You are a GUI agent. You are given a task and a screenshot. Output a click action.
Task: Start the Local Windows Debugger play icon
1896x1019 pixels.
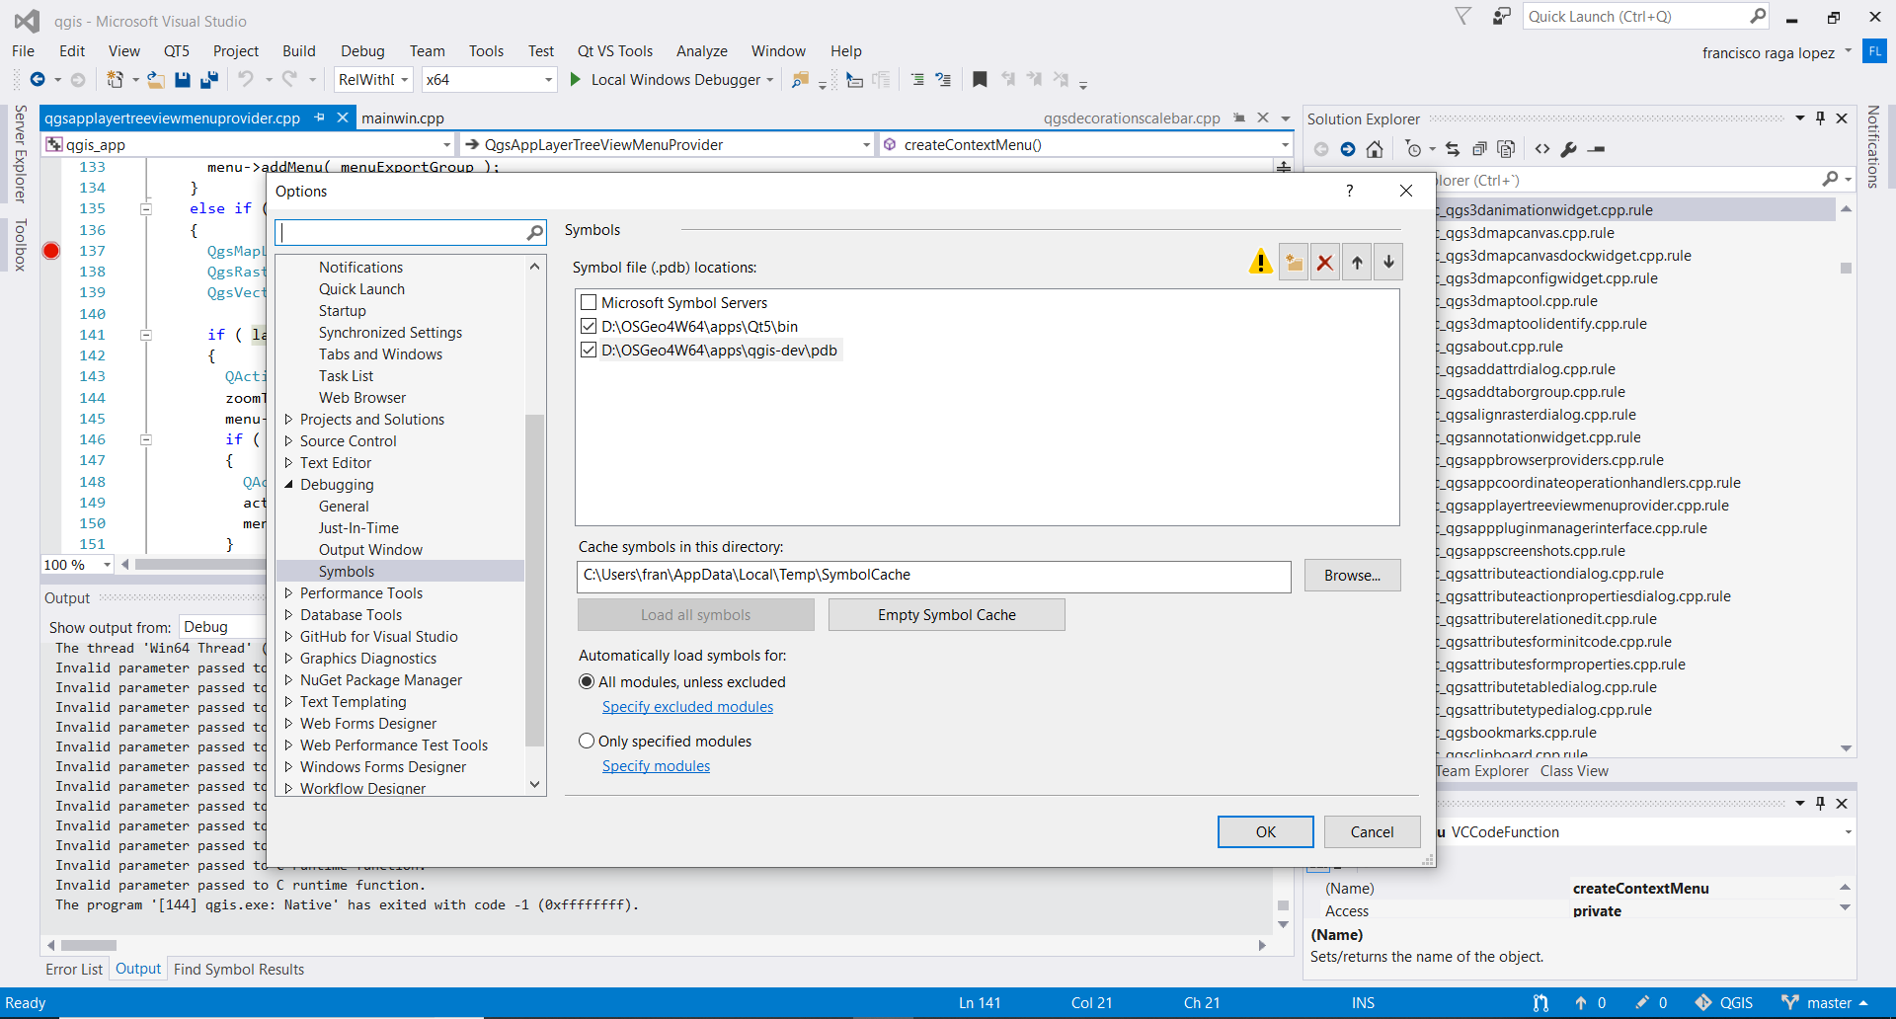click(x=576, y=80)
